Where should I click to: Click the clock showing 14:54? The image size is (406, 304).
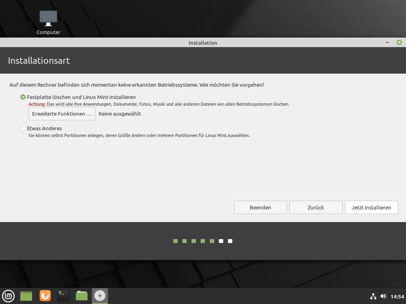pyautogui.click(x=397, y=296)
